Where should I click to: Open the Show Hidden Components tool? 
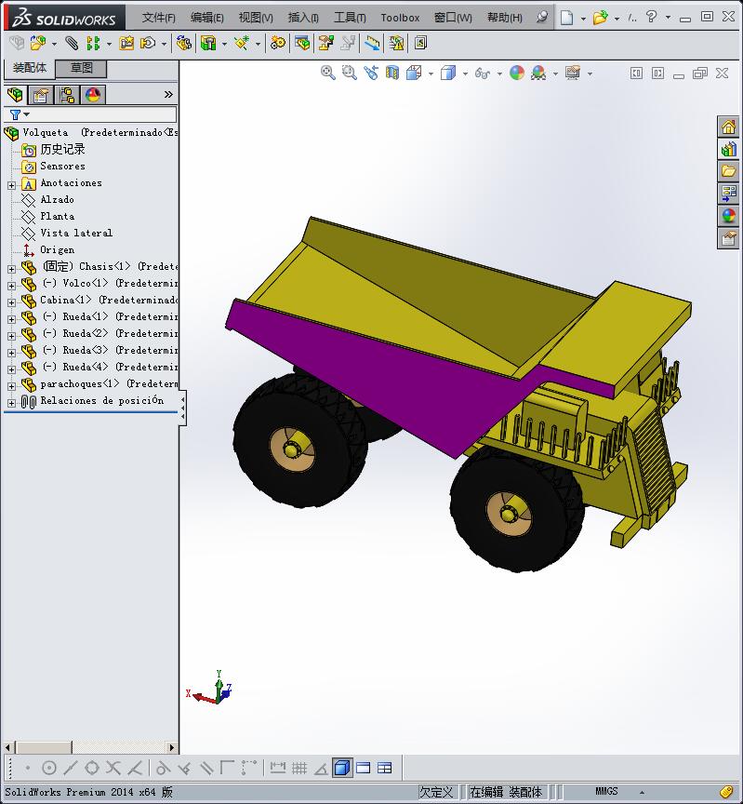point(183,43)
